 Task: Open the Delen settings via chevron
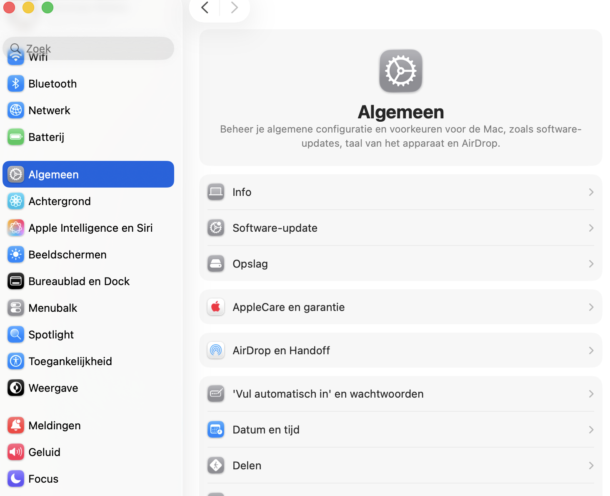[591, 465]
